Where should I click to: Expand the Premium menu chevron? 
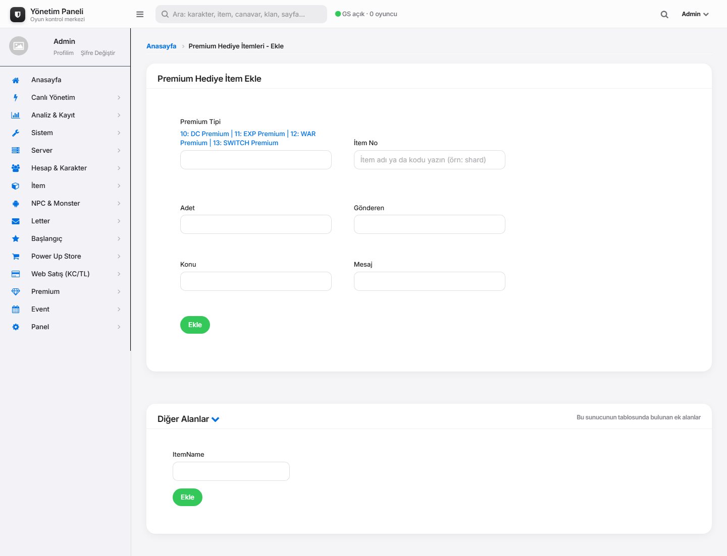pyautogui.click(x=119, y=292)
